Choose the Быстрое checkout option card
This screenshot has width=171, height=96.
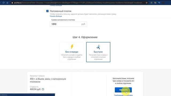tap(98, 52)
